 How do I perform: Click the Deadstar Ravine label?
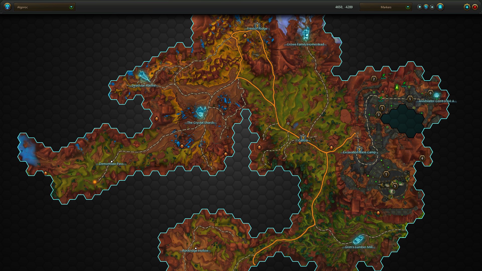click(x=144, y=86)
